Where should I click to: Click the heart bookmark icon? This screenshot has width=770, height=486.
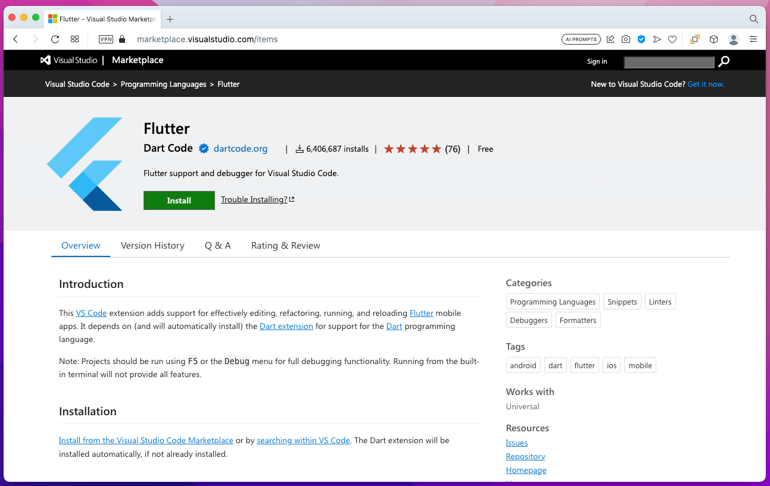pyautogui.click(x=672, y=39)
